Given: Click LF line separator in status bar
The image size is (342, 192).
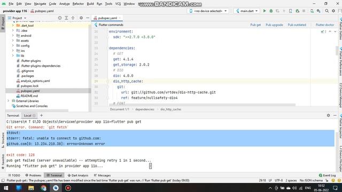Looking at the screenshot, I should pos(270,180).
